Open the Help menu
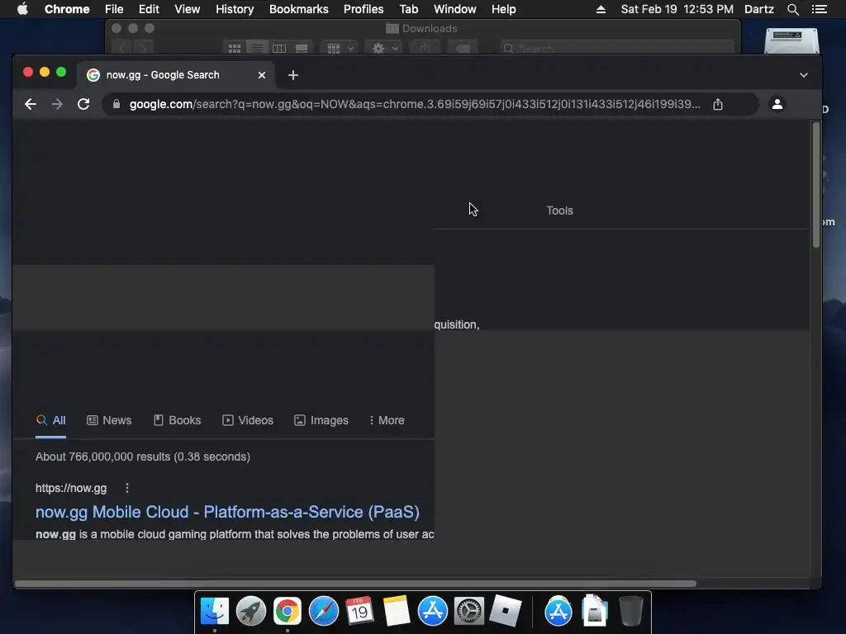846x634 pixels. (x=503, y=9)
